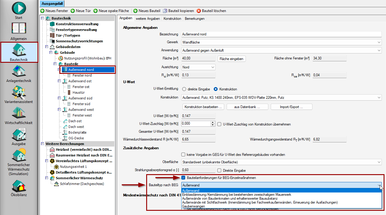This screenshot has width=386, height=215.
Task: Switch to the Konstruktion tab
Action: (x=172, y=19)
